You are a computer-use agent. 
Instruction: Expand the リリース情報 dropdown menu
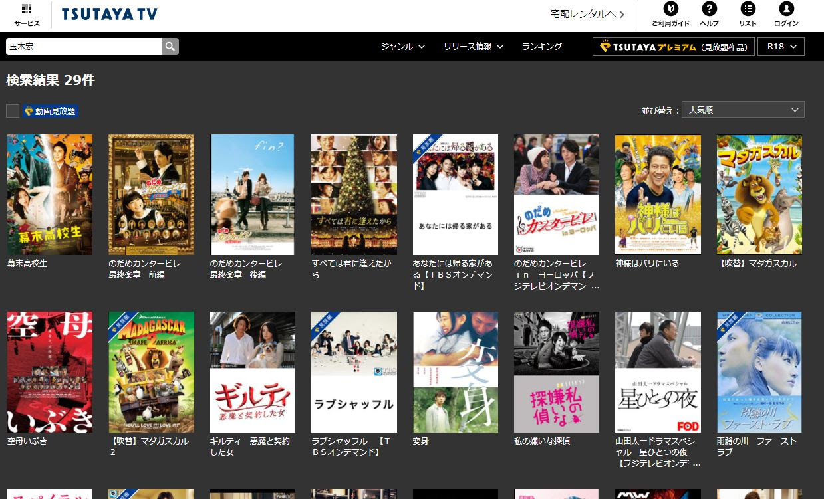(x=474, y=47)
